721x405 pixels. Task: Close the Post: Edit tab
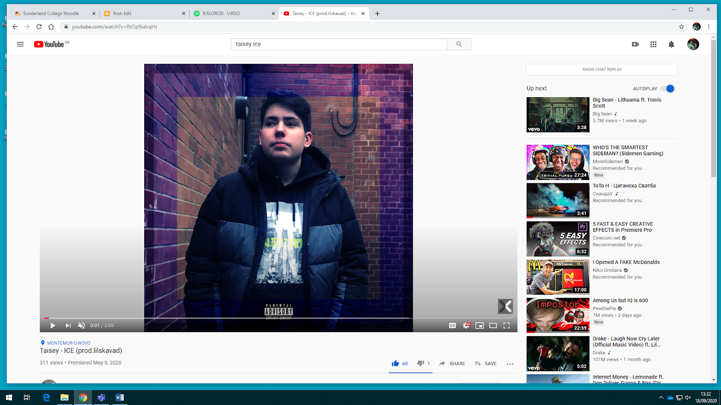pos(183,13)
